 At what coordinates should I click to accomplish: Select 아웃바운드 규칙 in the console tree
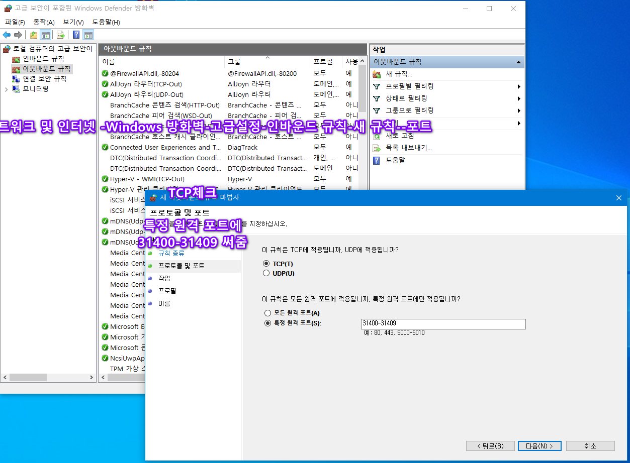tap(46, 69)
